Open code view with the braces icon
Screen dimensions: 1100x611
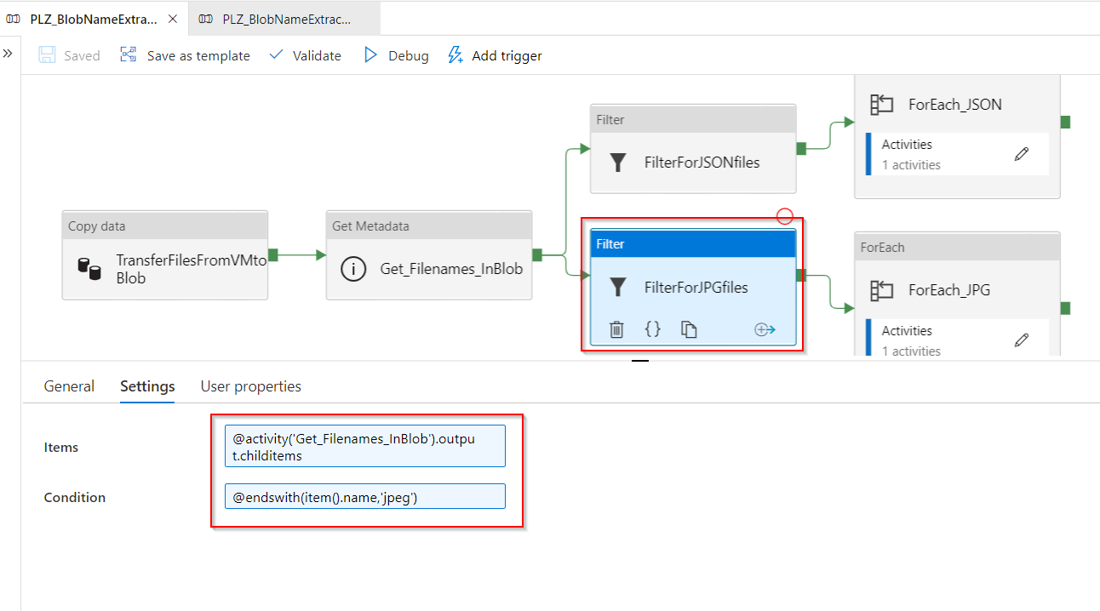tap(652, 329)
